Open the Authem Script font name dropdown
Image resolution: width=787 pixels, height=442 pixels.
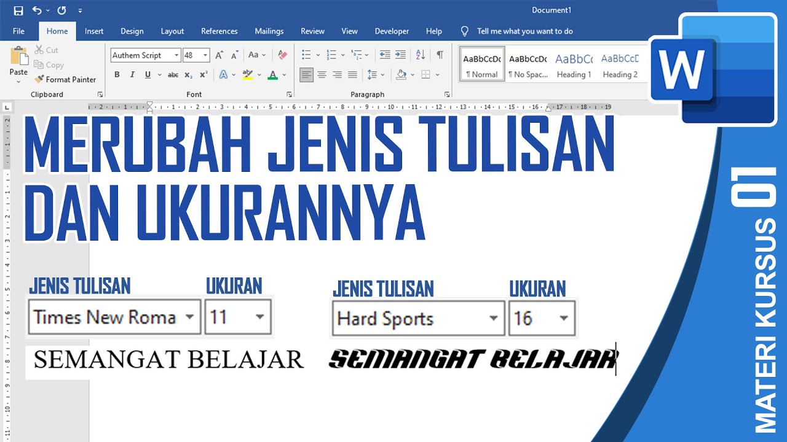click(x=176, y=55)
